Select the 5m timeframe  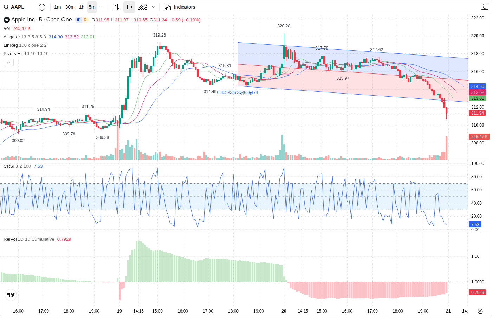92,7
